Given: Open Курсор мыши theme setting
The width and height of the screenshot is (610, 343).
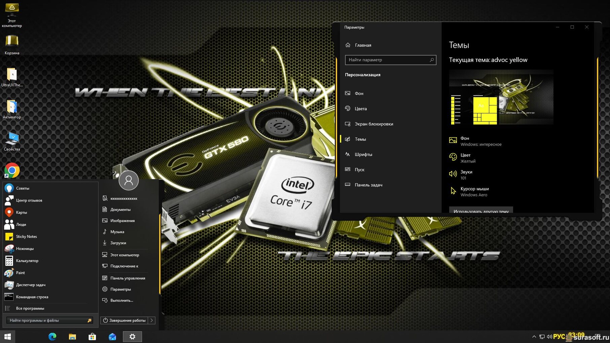Looking at the screenshot, I should [469, 192].
